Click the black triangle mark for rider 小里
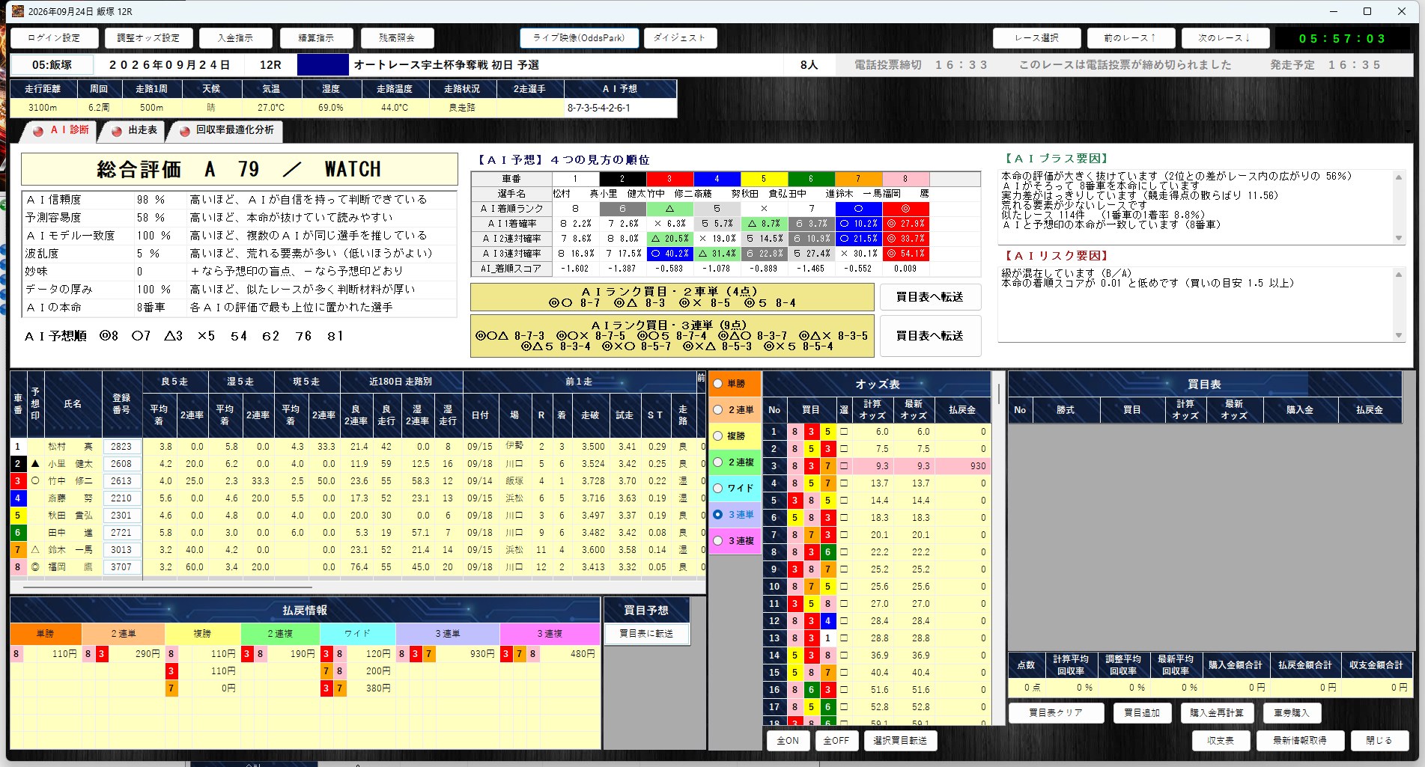 (35, 464)
